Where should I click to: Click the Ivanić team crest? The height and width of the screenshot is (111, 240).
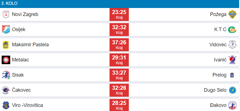[232, 60]
